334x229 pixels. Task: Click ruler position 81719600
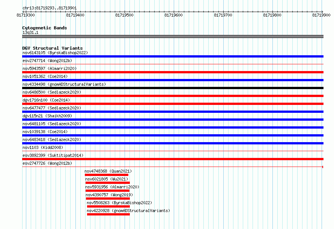174,15
